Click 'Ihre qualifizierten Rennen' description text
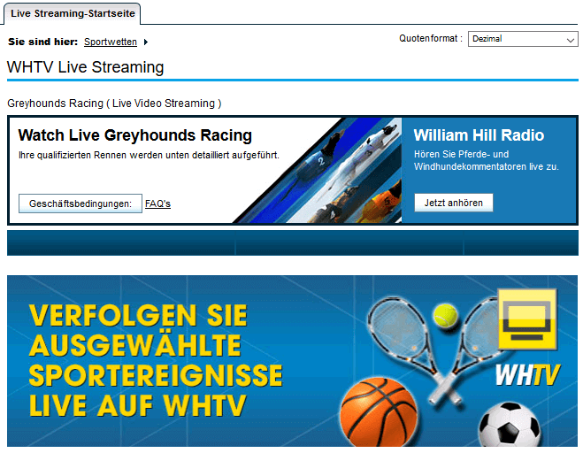The image size is (583, 453). [x=149, y=155]
